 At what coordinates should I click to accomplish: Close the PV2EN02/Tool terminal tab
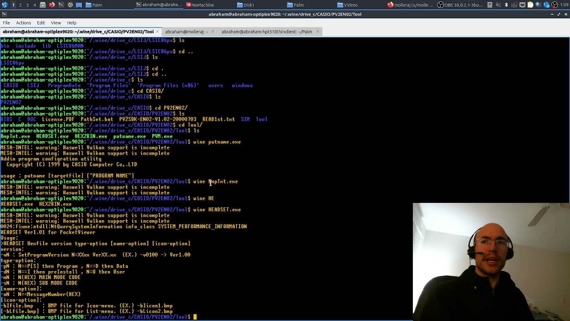158,32
